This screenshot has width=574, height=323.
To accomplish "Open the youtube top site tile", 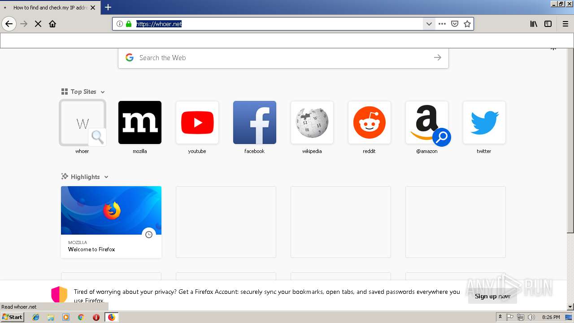I will (197, 122).
